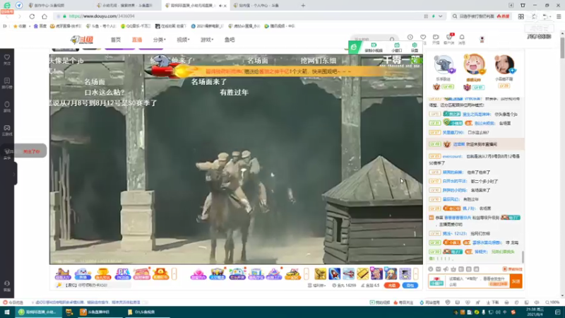
Task: Expand the 游戏 dropdown menu
Action: point(207,40)
